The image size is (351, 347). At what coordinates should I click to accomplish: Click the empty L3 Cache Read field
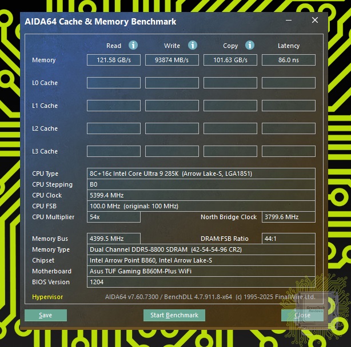[x=114, y=151]
